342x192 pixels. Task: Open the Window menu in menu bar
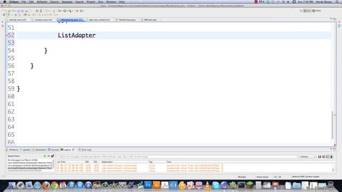(x=111, y=2)
